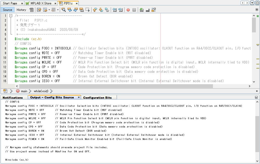
Task: Click the maximize editor window icon
Action: pos(257,3)
